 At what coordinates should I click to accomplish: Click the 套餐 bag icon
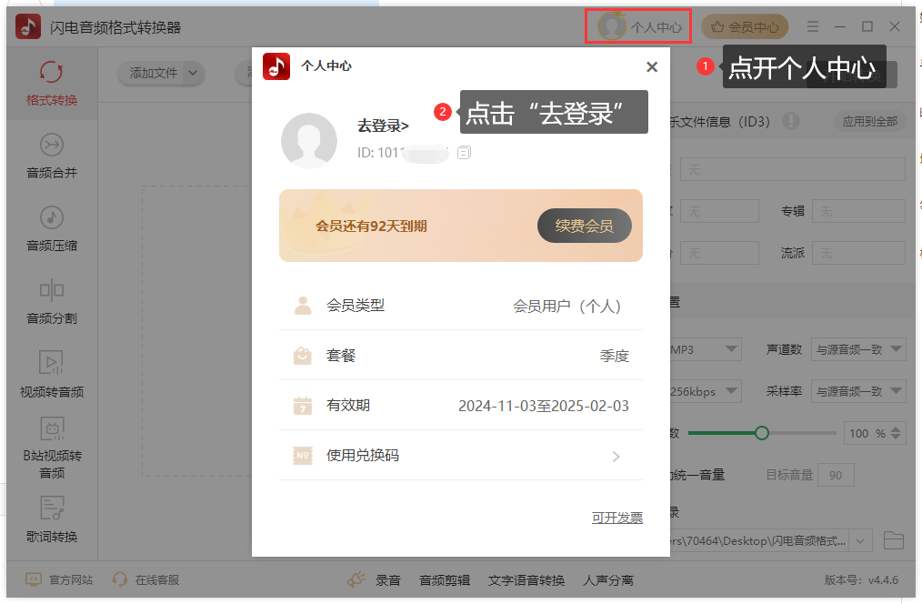[x=303, y=356]
